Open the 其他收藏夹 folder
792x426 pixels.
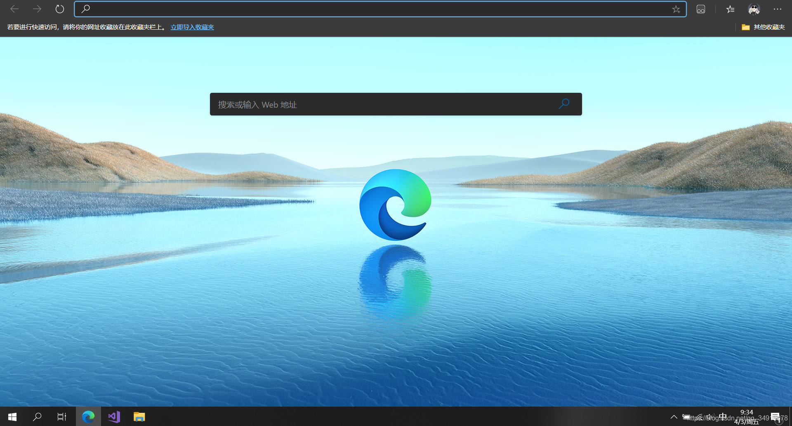coord(763,27)
